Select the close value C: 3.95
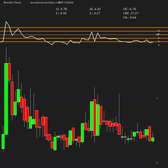This screenshot has height=168, width=168. point(61,13)
